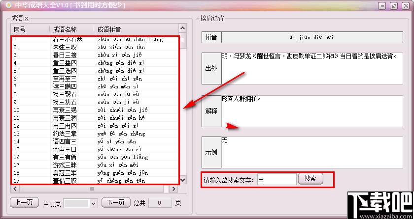Image resolution: width=414 pixels, height=219 pixels.
Task: Select idiom row 再衰三竭
Action: tap(95, 110)
